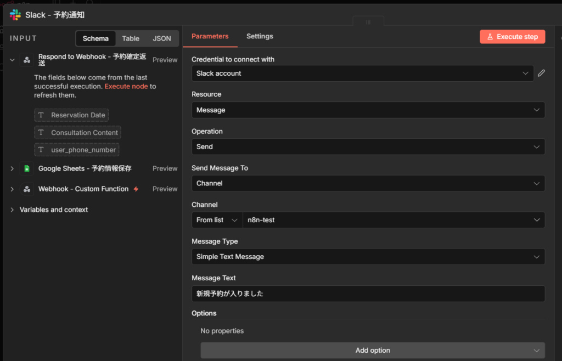562x361 pixels.
Task: Switch input view to JSON
Action: tap(162, 38)
